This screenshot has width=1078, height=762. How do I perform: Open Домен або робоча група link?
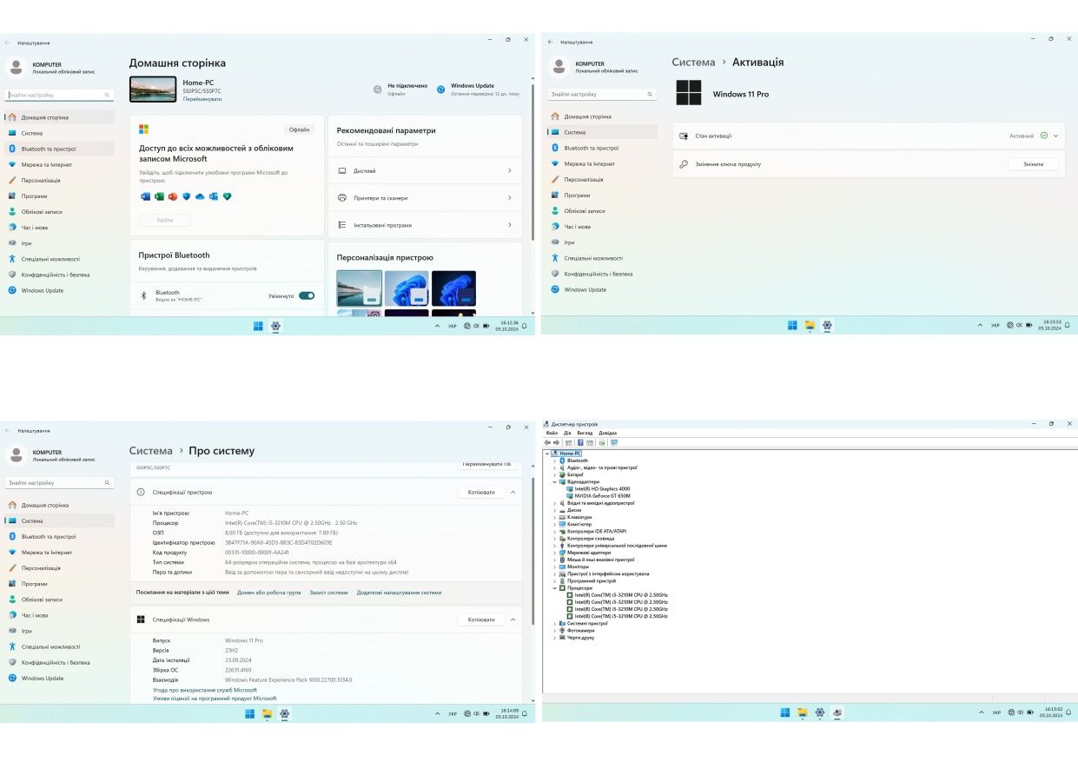pyautogui.click(x=268, y=593)
